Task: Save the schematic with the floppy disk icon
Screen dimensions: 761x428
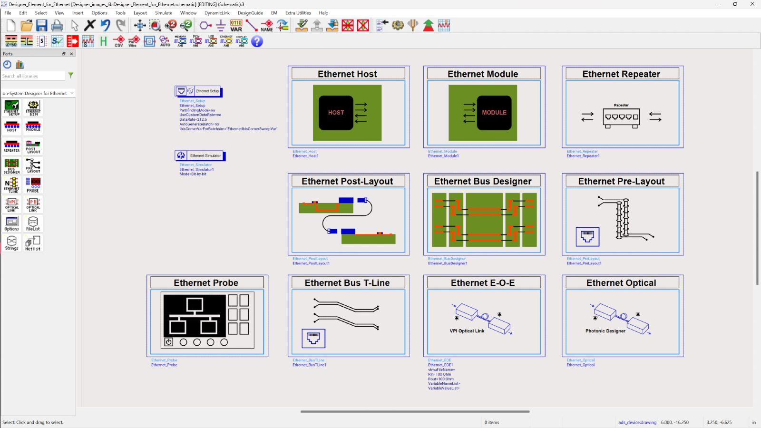Action: point(42,25)
